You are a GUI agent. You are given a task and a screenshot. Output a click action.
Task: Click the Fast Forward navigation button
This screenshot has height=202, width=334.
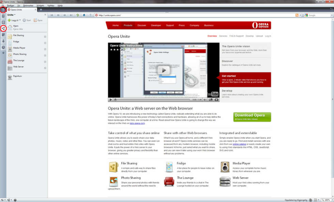71,15
